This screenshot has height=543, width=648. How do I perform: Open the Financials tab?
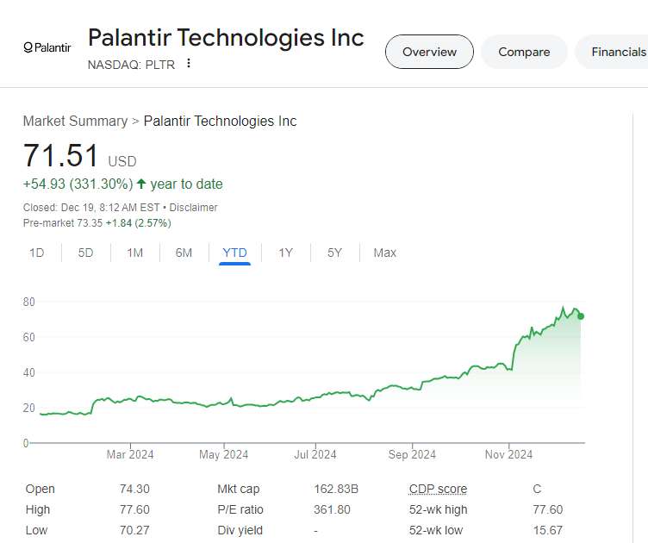[618, 52]
